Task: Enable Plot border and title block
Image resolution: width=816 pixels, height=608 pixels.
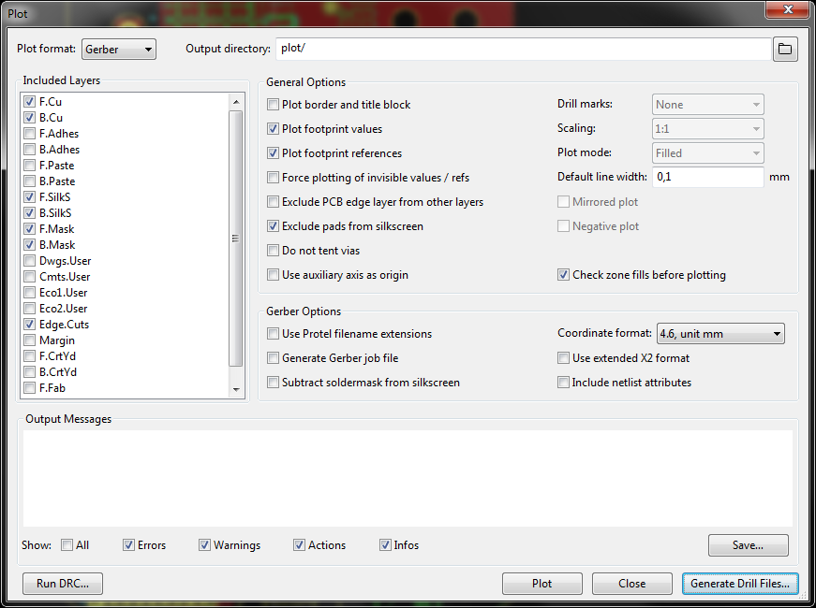Action: pos(274,105)
